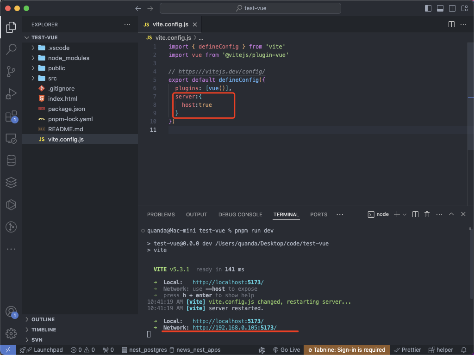The width and height of the screenshot is (474, 355).
Task: Close the vite.config.js tab
Action: pyautogui.click(x=195, y=24)
